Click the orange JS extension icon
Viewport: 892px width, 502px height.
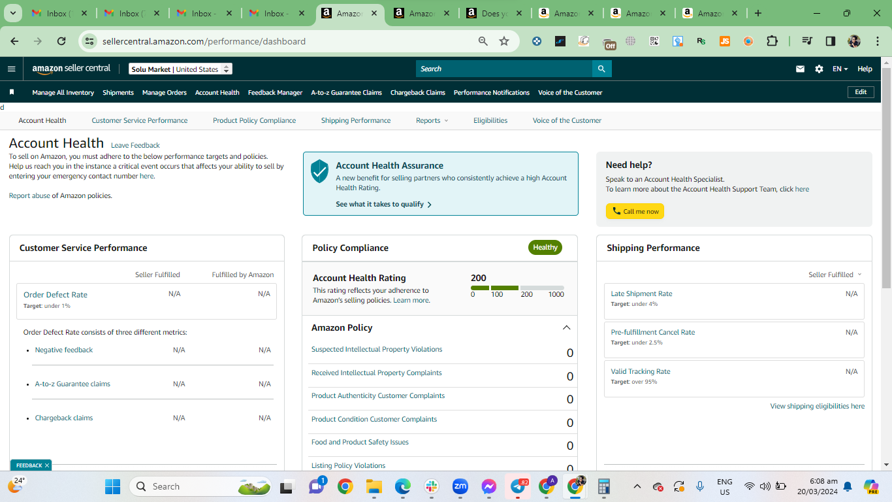click(725, 41)
